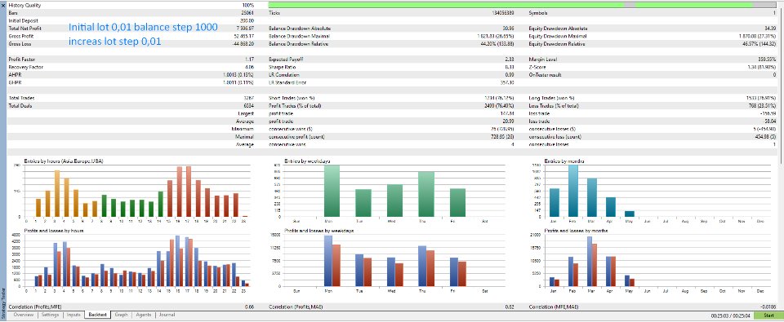
Task: Click the Initial Deposit value 200.00
Action: pyautogui.click(x=247, y=20)
